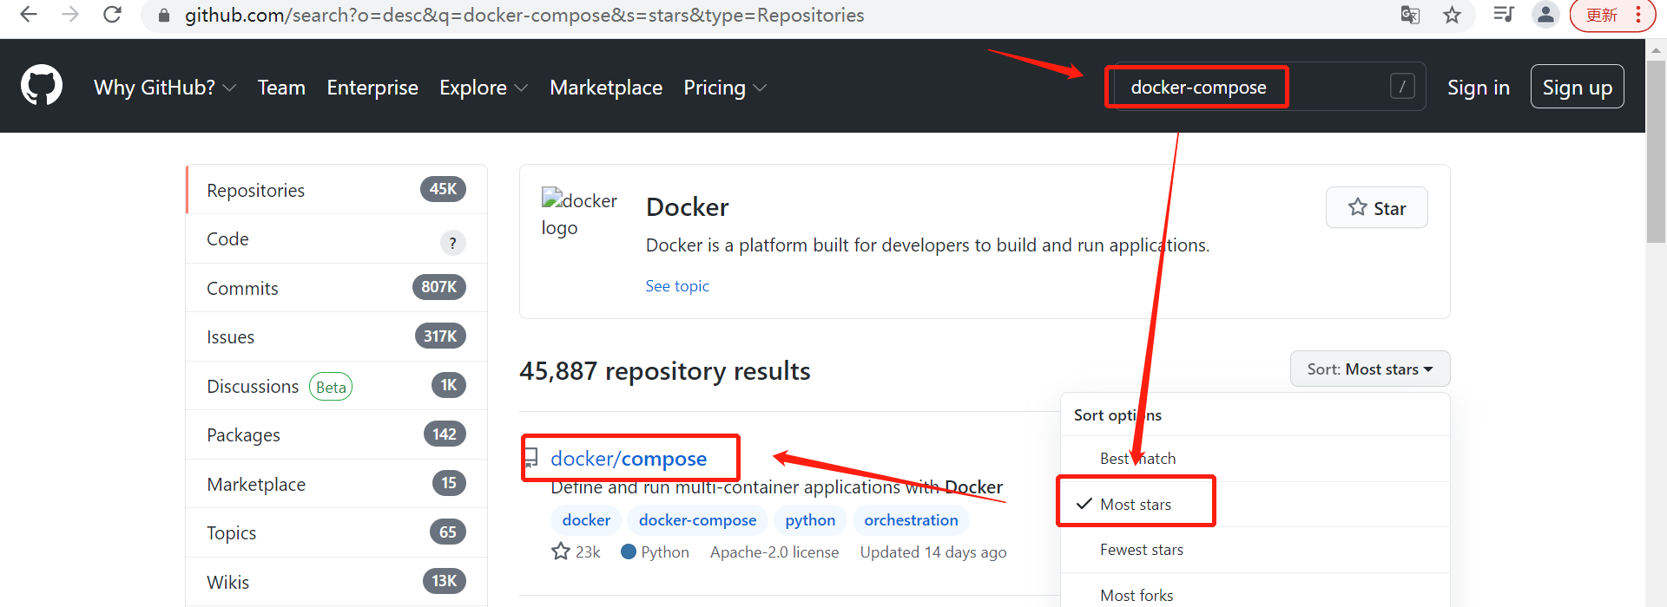1667x607 pixels.
Task: Open the Sort: Most stars dropdown
Action: [1370, 369]
